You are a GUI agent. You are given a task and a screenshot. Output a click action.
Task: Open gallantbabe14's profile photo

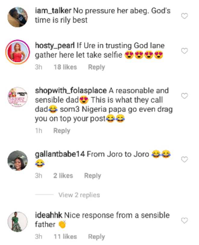[x=17, y=160]
